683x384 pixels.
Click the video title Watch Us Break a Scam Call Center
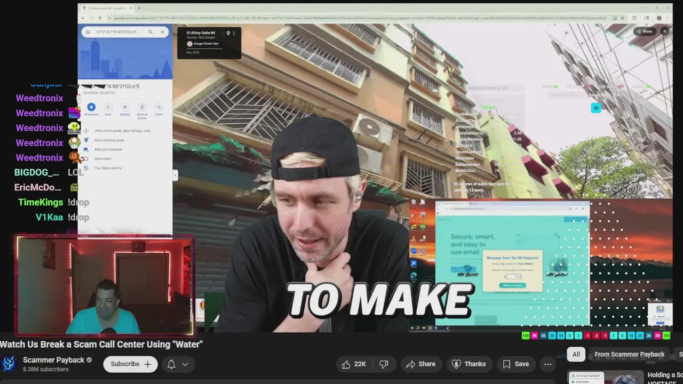[101, 345]
